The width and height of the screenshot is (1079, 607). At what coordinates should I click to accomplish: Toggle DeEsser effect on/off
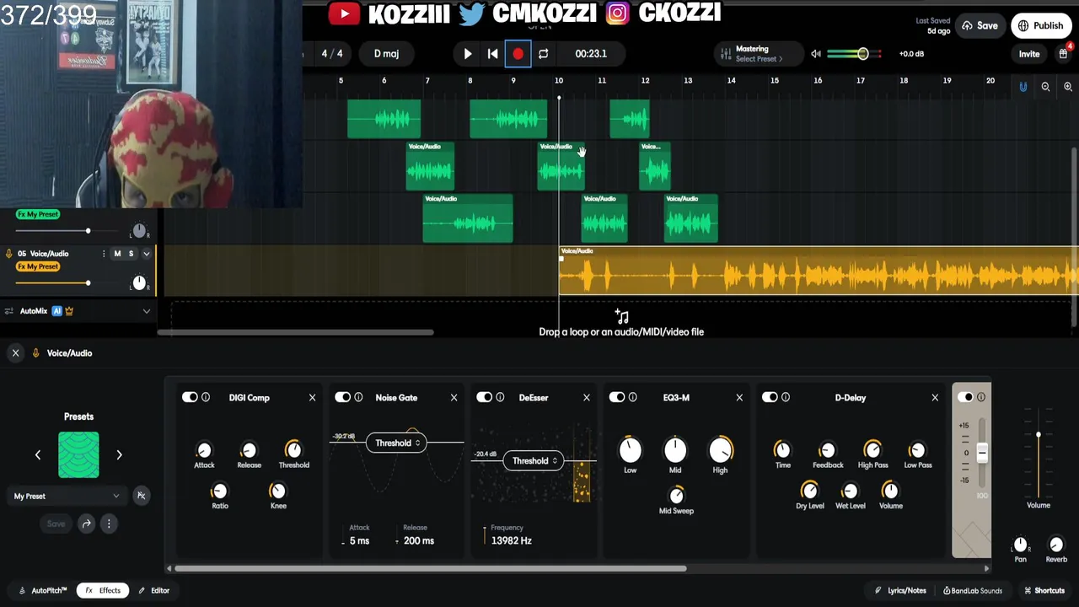click(x=484, y=397)
